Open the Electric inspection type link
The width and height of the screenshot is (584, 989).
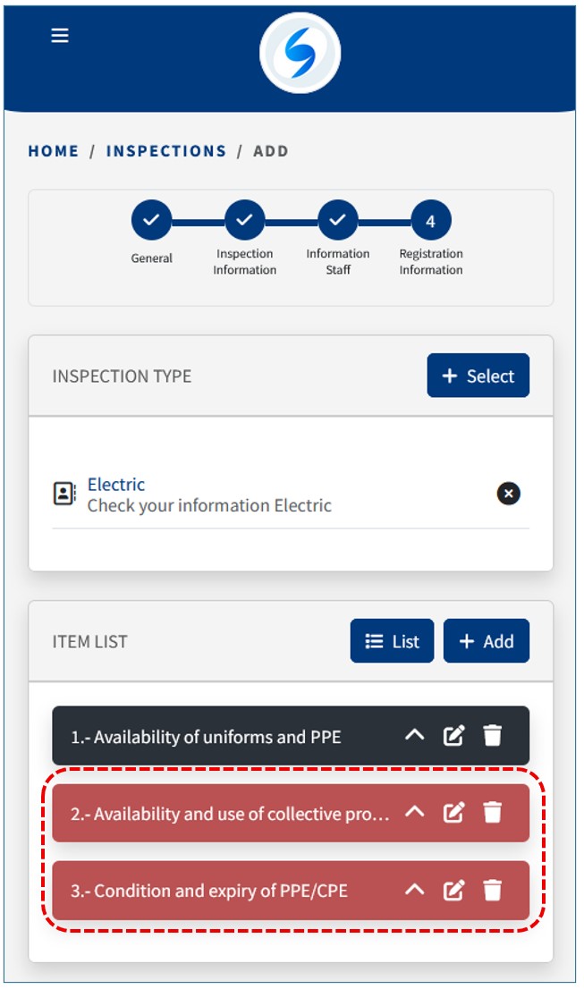click(116, 485)
